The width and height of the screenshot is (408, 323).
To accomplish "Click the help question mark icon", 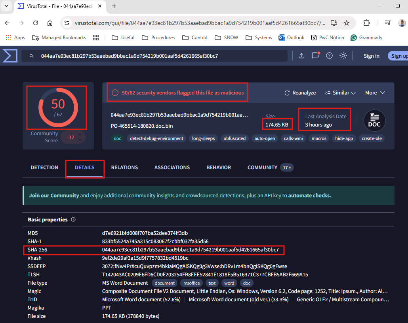I will pyautogui.click(x=329, y=56).
